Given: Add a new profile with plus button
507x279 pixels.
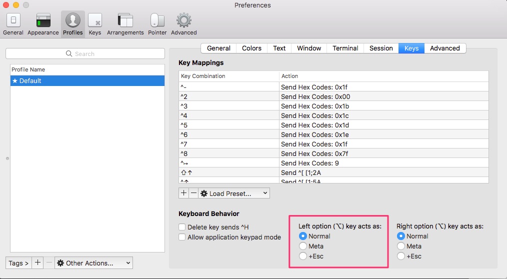Looking at the screenshot, I should pos(37,263).
